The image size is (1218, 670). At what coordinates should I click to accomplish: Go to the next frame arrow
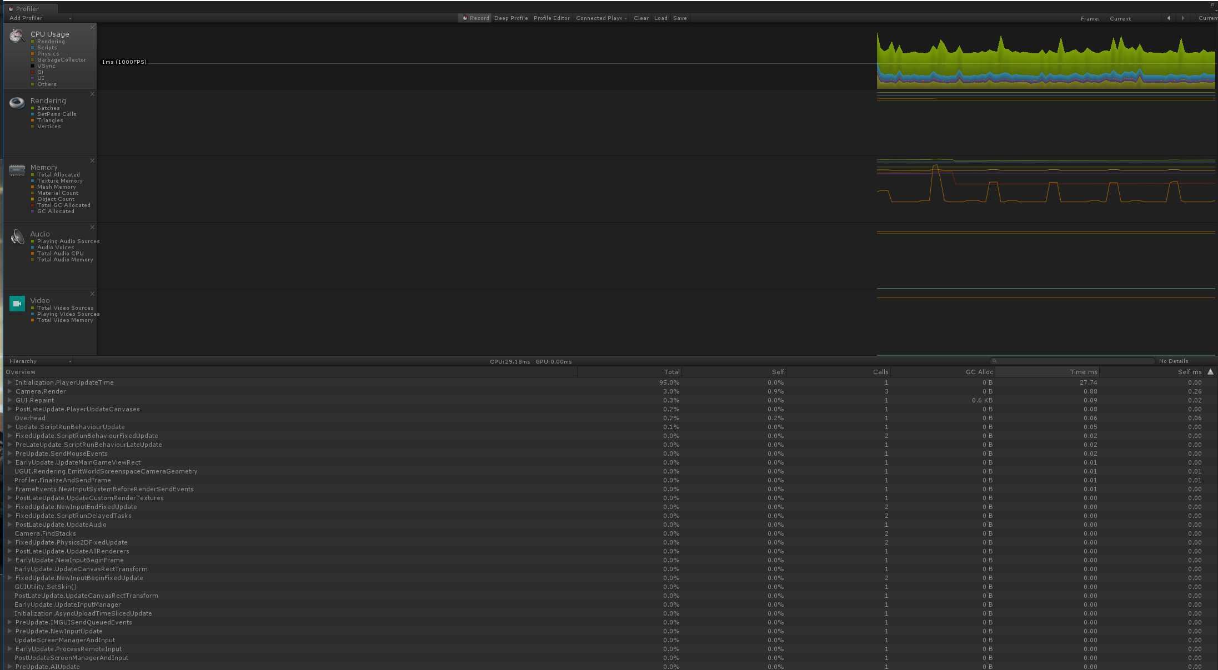[x=1183, y=18]
